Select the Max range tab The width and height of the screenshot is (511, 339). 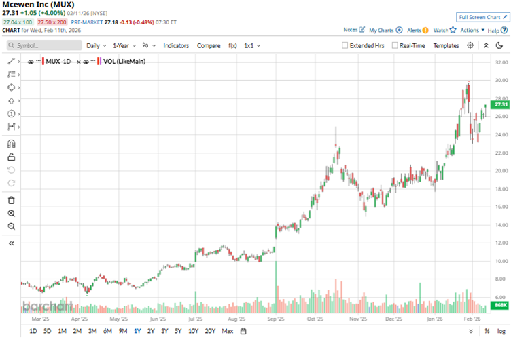[x=228, y=331]
